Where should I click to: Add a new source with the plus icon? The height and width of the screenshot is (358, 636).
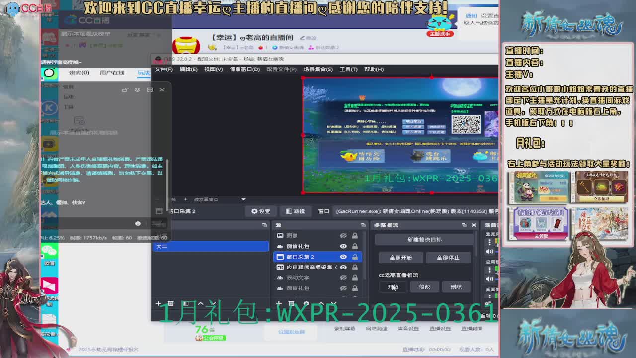pyautogui.click(x=279, y=303)
